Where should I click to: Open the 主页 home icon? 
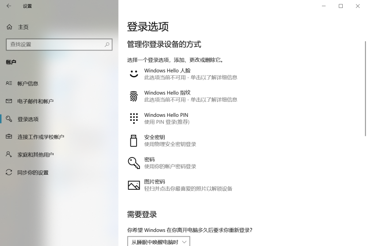[x=9, y=27]
